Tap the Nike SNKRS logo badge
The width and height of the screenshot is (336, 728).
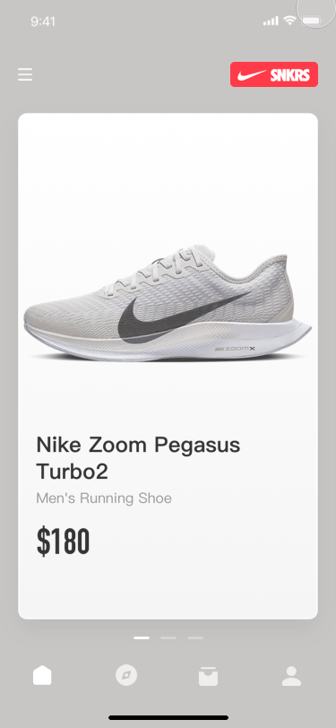[x=274, y=74]
